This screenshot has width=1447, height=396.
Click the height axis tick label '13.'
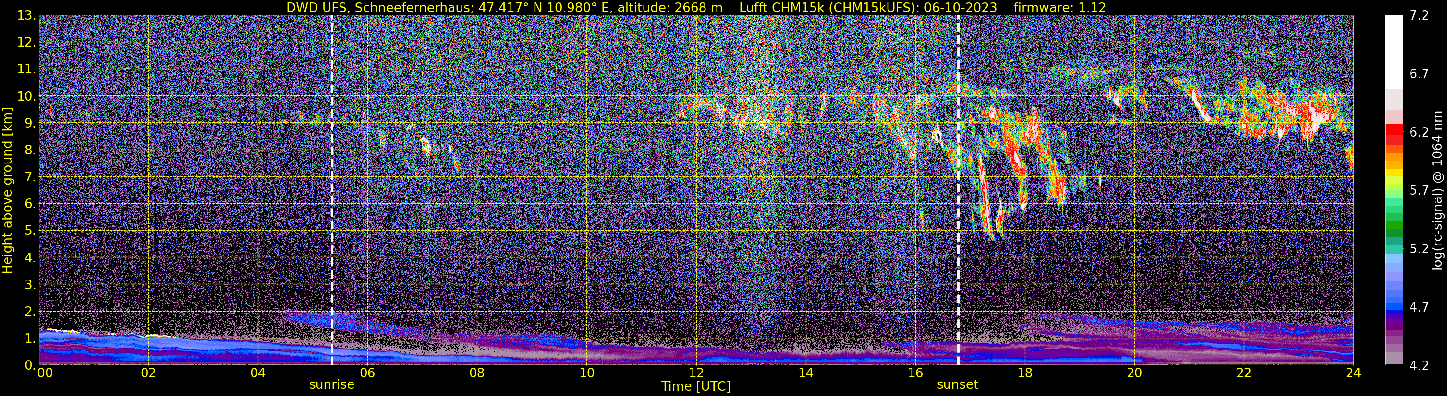point(26,16)
